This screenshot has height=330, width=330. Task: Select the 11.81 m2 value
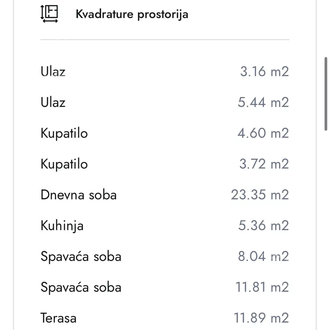pyautogui.click(x=262, y=287)
